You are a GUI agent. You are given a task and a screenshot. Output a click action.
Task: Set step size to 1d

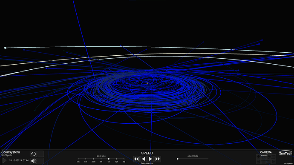tap(124, 159)
